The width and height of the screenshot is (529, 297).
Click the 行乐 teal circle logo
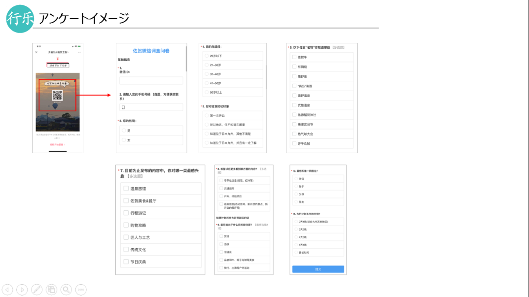(19, 18)
